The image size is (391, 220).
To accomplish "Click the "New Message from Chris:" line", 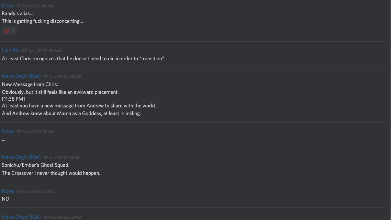I will [x=30, y=85].
